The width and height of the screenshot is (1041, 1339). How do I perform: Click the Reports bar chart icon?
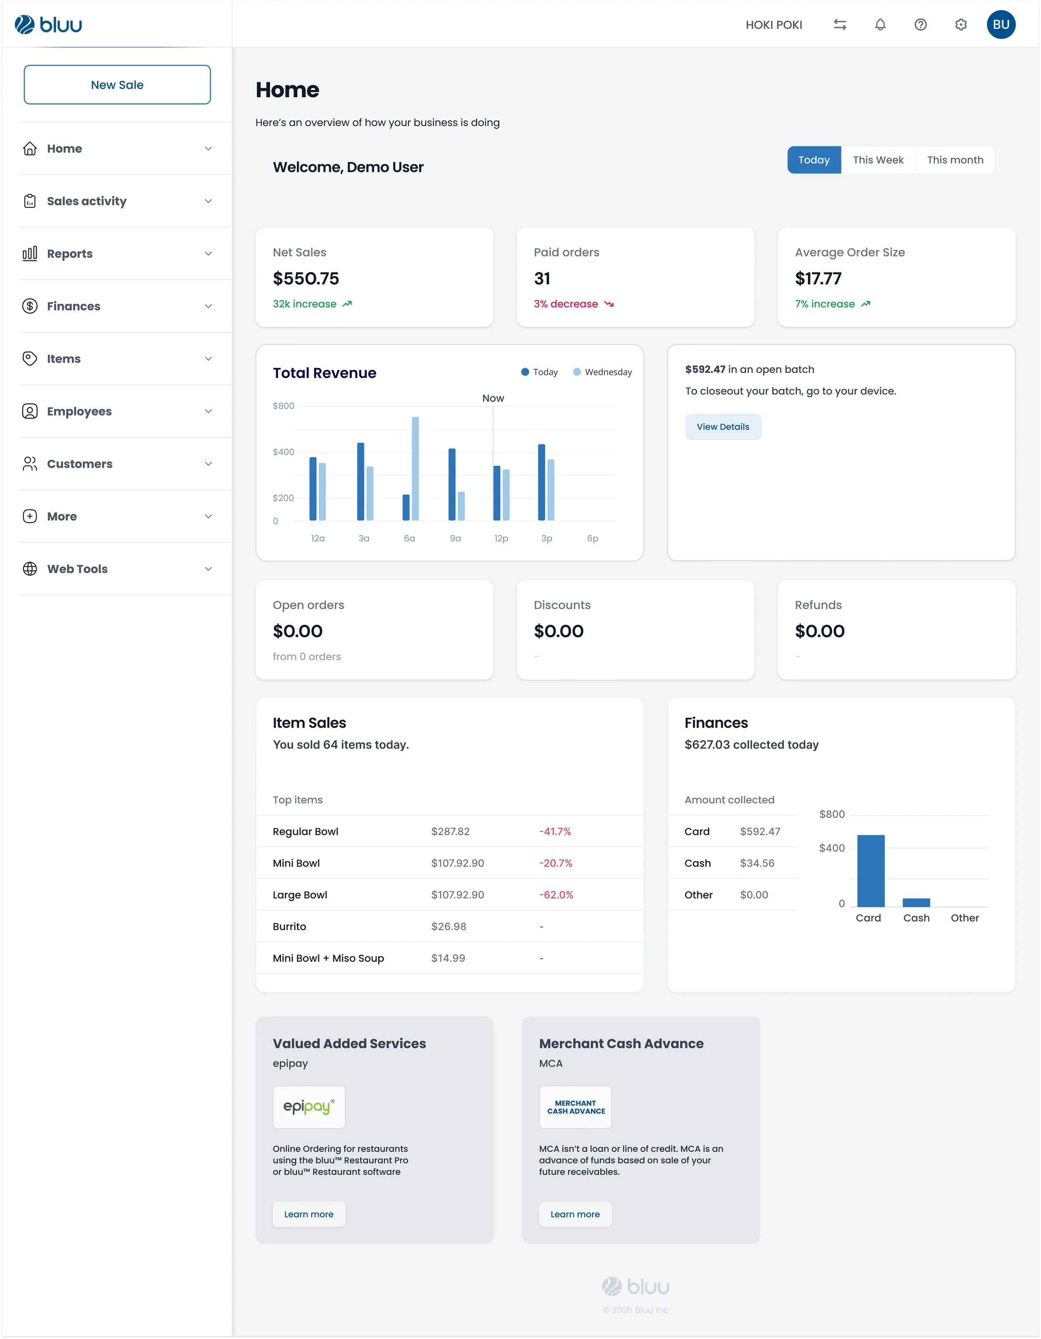tap(30, 254)
